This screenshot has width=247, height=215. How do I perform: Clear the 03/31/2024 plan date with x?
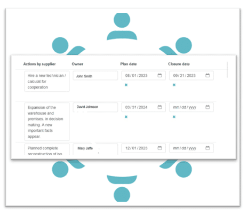tap(126, 117)
